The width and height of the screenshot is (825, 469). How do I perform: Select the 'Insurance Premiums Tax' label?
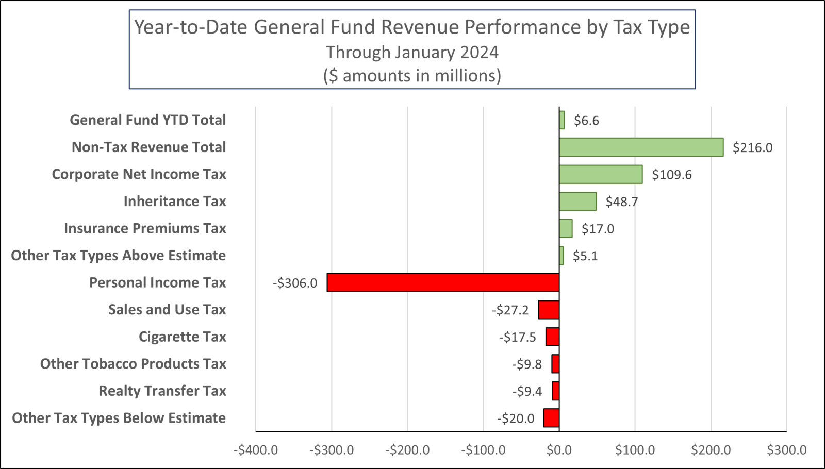[x=145, y=228]
